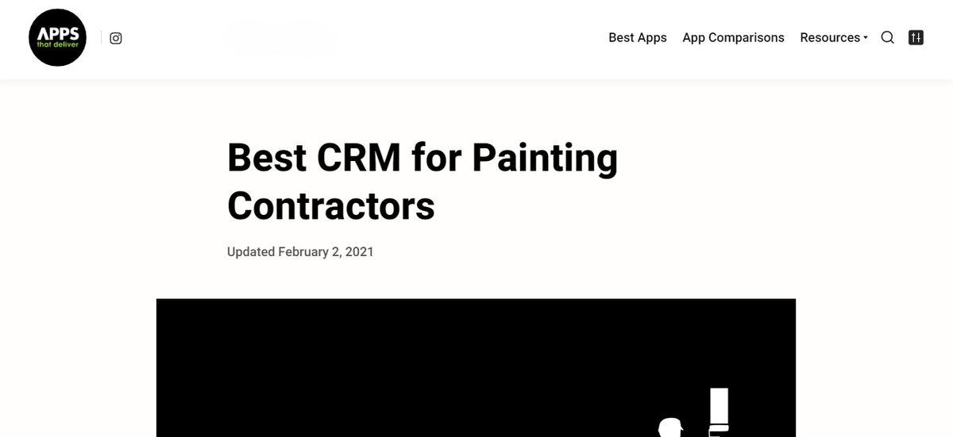The image size is (953, 437).
Task: Click the 'CRM' word in the heading
Action: pos(359,157)
